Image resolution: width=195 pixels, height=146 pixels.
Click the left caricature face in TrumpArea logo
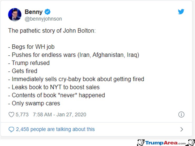pyautogui.click(x=141, y=143)
